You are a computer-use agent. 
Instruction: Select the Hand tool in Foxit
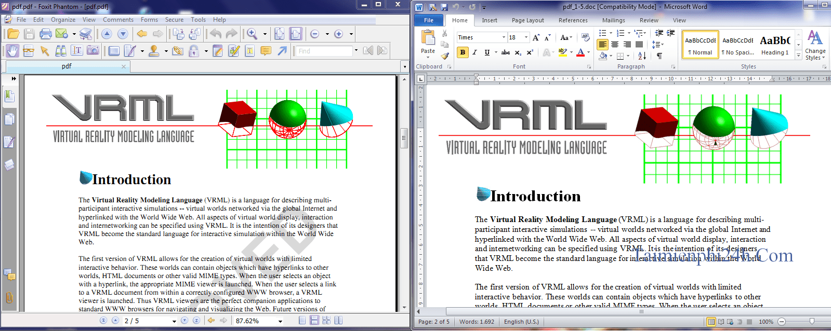[x=12, y=51]
